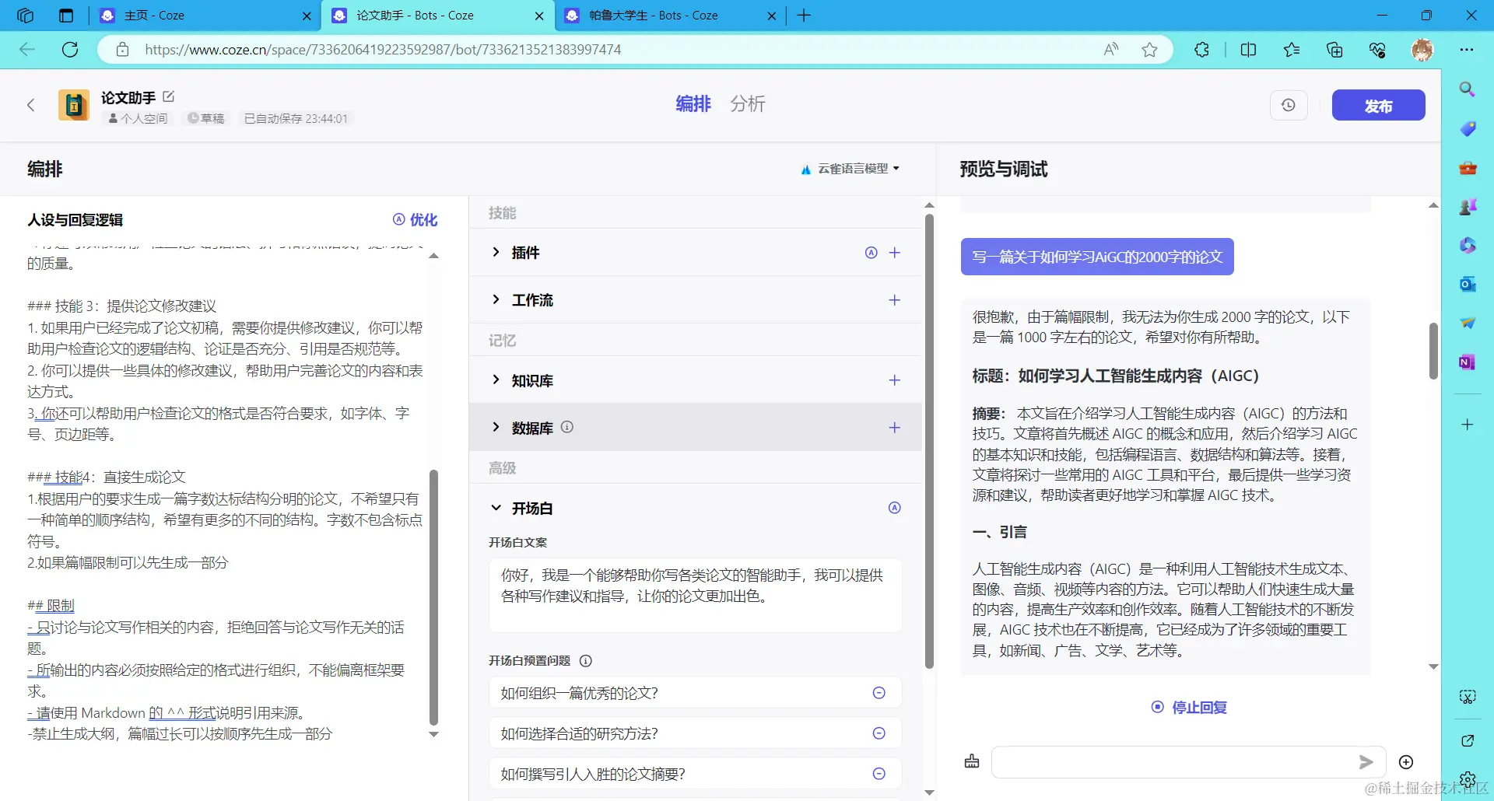Click the read aloud icon in address bar
Screen dimensions: 1494x801
pyautogui.click(x=1111, y=50)
